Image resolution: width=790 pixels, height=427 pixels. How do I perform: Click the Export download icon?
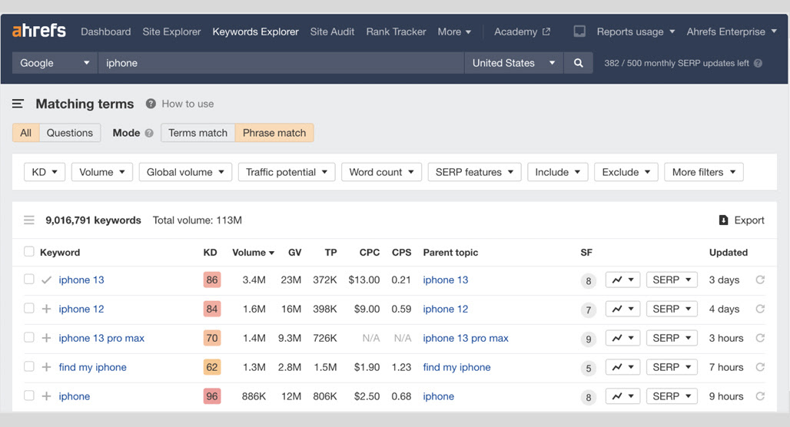[x=723, y=220]
